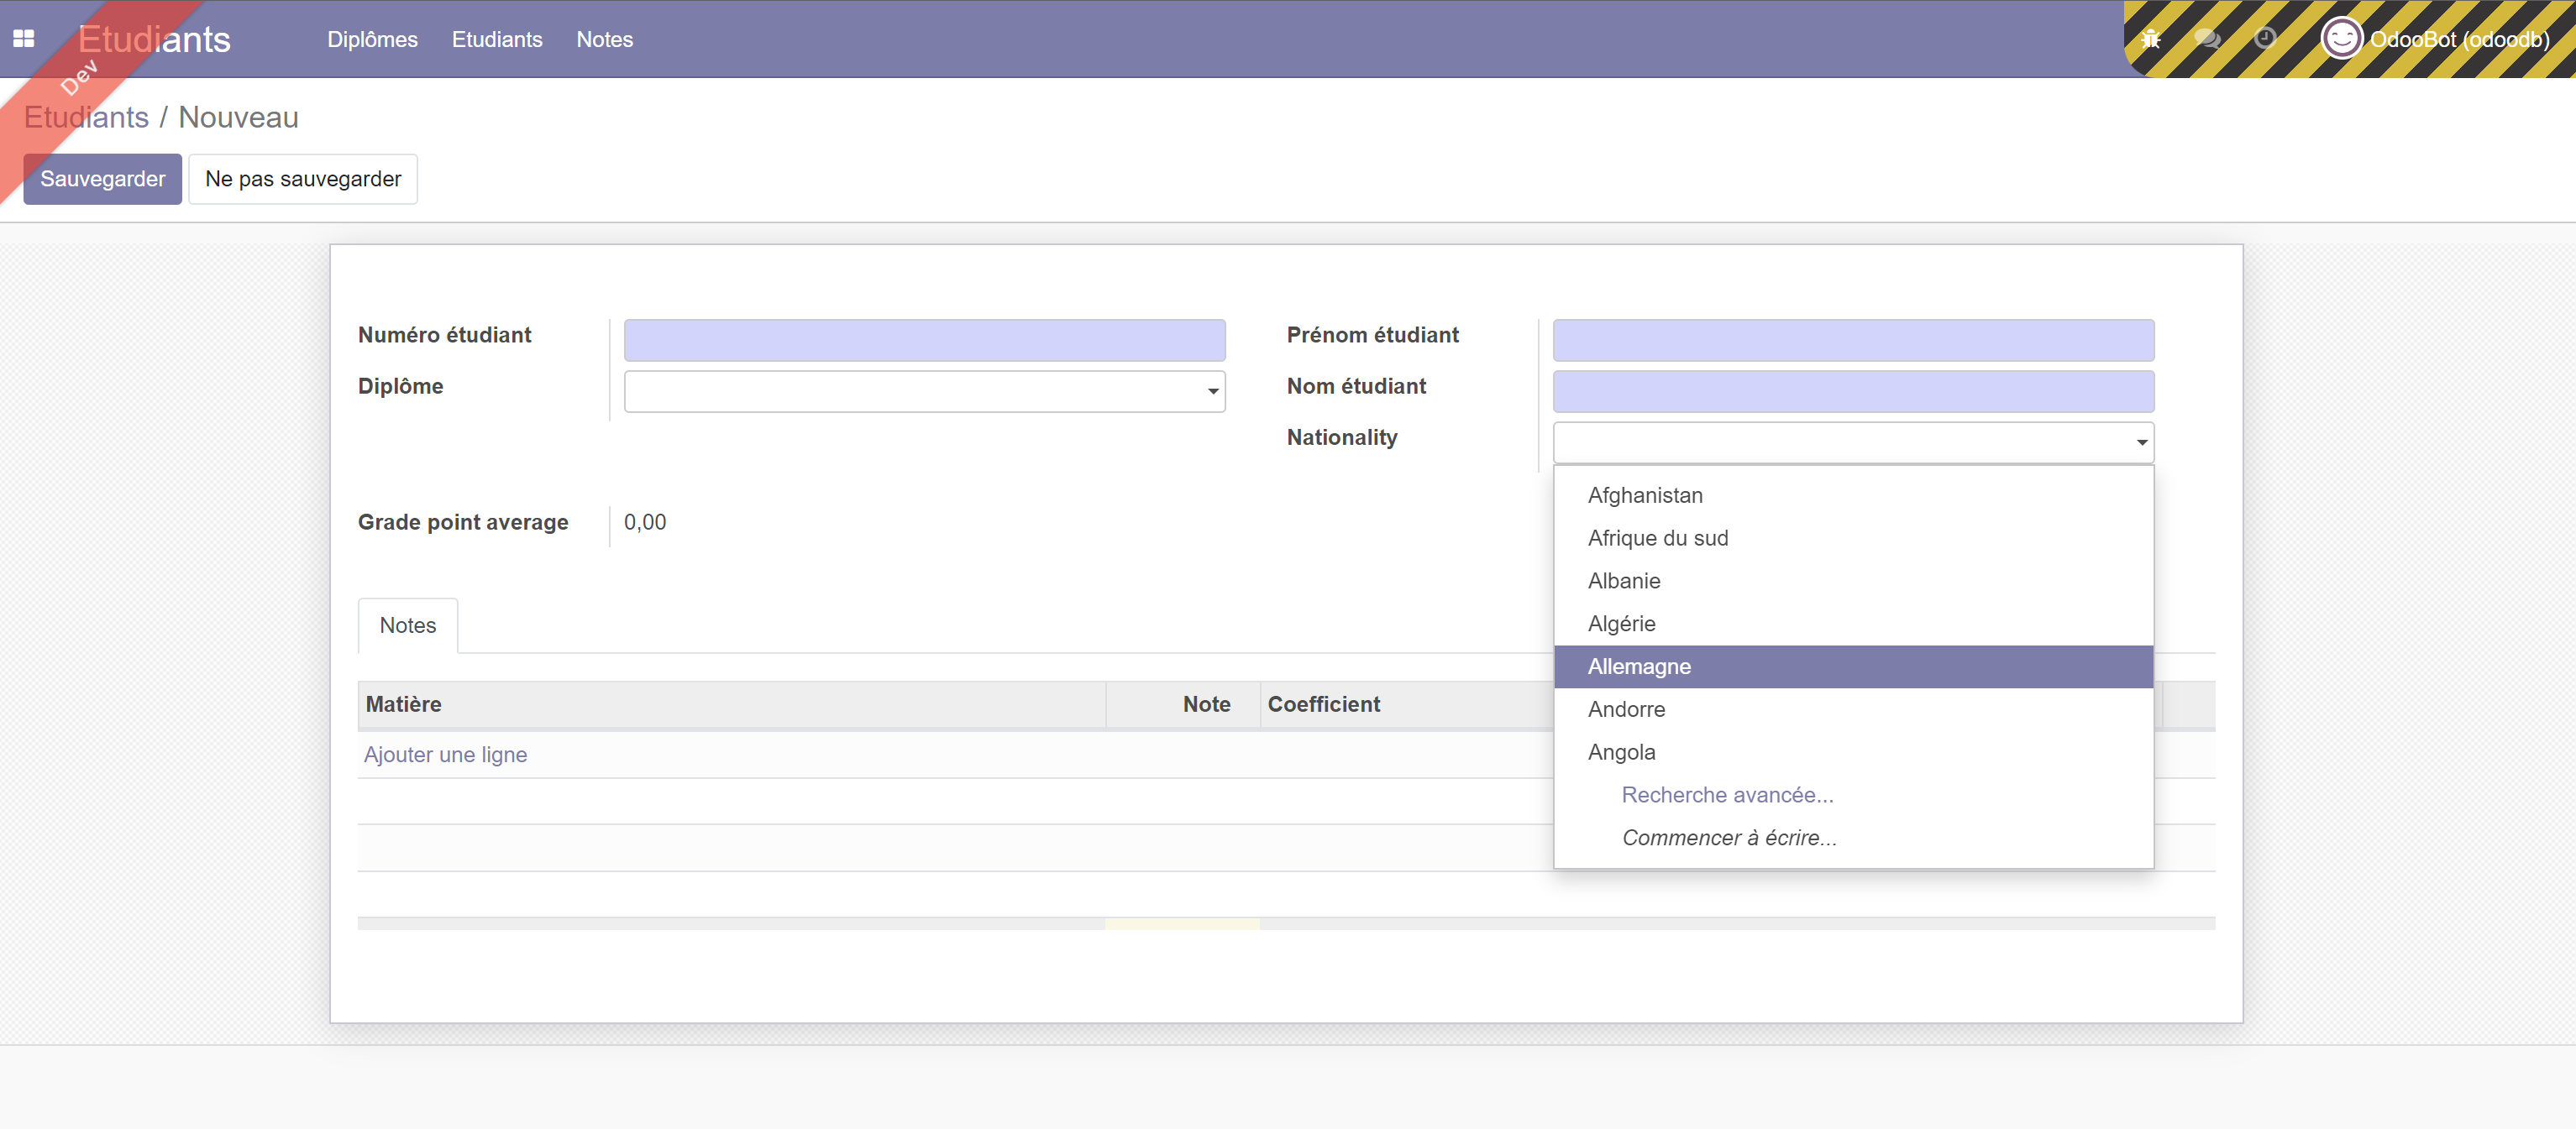2576x1129 pixels.
Task: Open the Diplômes menu
Action: click(x=372, y=39)
